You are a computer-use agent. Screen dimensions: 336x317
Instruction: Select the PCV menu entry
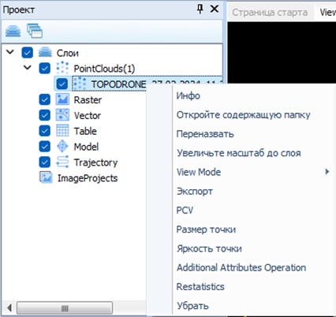(185, 211)
